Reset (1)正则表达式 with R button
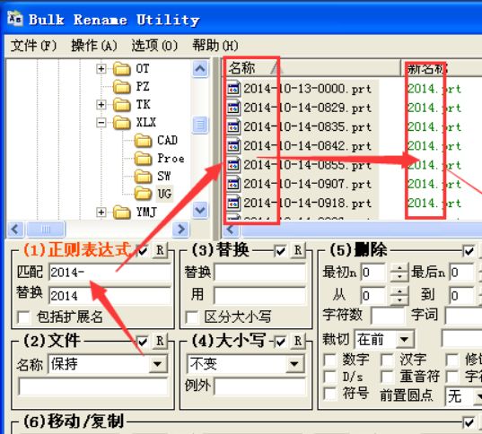482x434 pixels. pyautogui.click(x=160, y=250)
